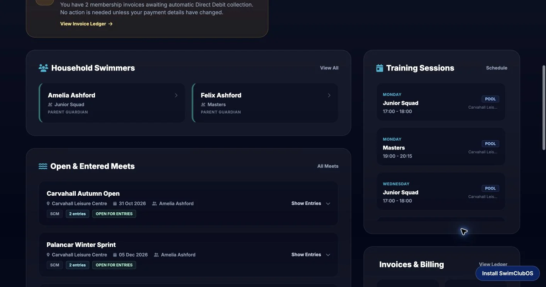The width and height of the screenshot is (546, 287).
Task: Click POOL badge on Wednesday Junior Squad session
Action: (490, 188)
